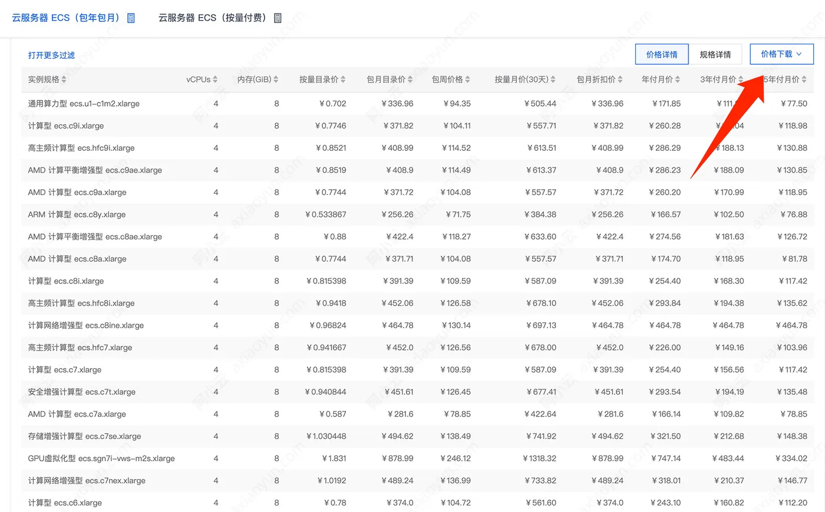Sort by 按量月价(30天) column arrows
The width and height of the screenshot is (825, 512).
click(553, 80)
